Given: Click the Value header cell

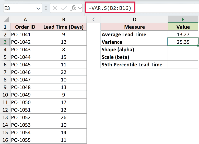Looking at the screenshot, I should tap(183, 27).
